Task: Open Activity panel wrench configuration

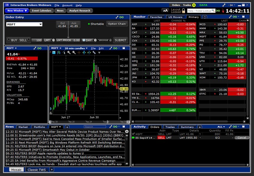Action: 230,127
